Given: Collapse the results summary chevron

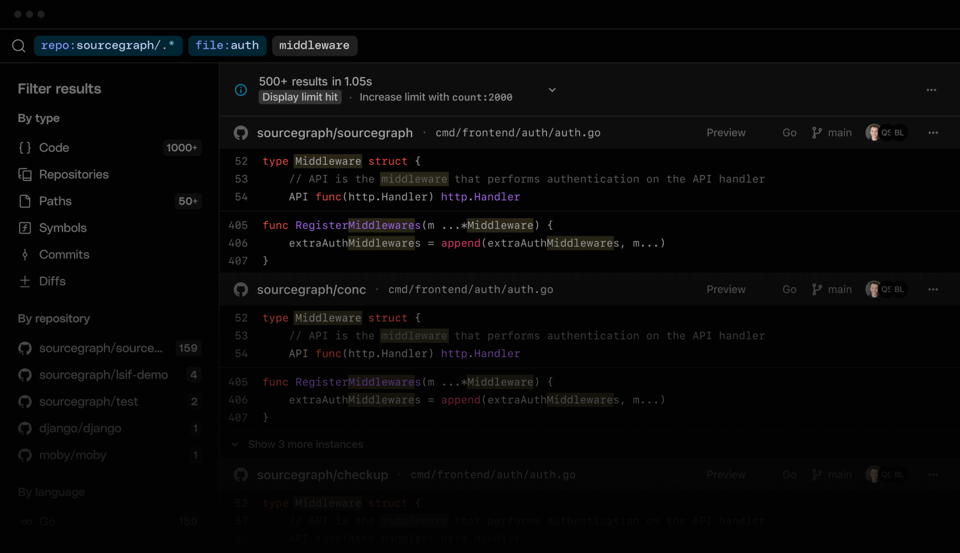Looking at the screenshot, I should pos(552,90).
